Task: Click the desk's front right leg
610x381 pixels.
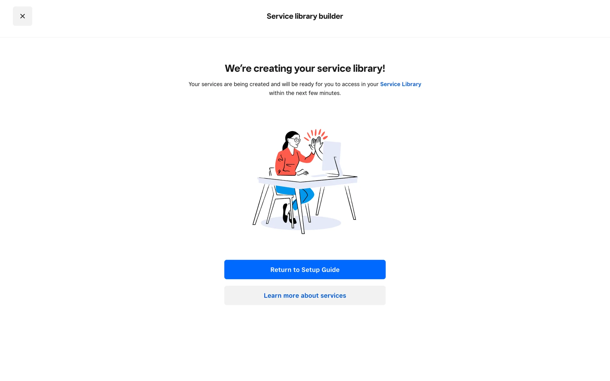Action: point(350,203)
